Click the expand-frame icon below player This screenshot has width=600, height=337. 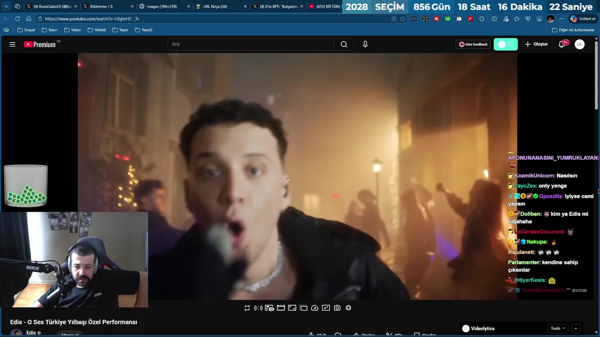coord(292,308)
